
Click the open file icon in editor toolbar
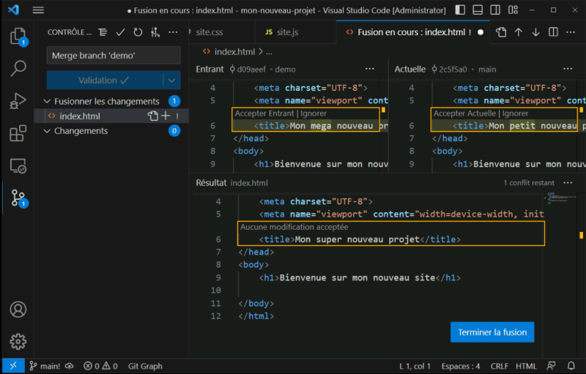[x=501, y=32]
